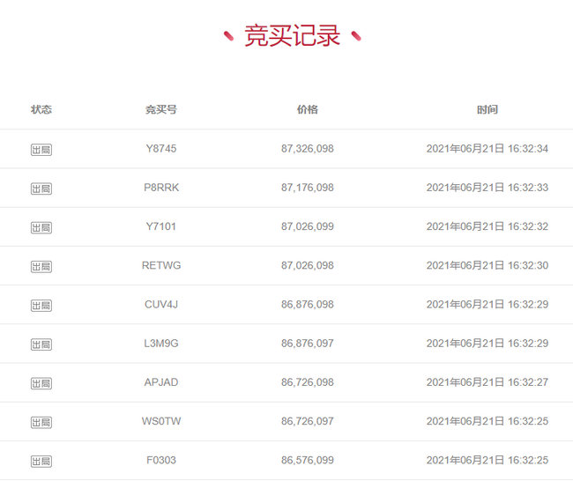Click the price 86,576,099
573x481 pixels.
(308, 460)
